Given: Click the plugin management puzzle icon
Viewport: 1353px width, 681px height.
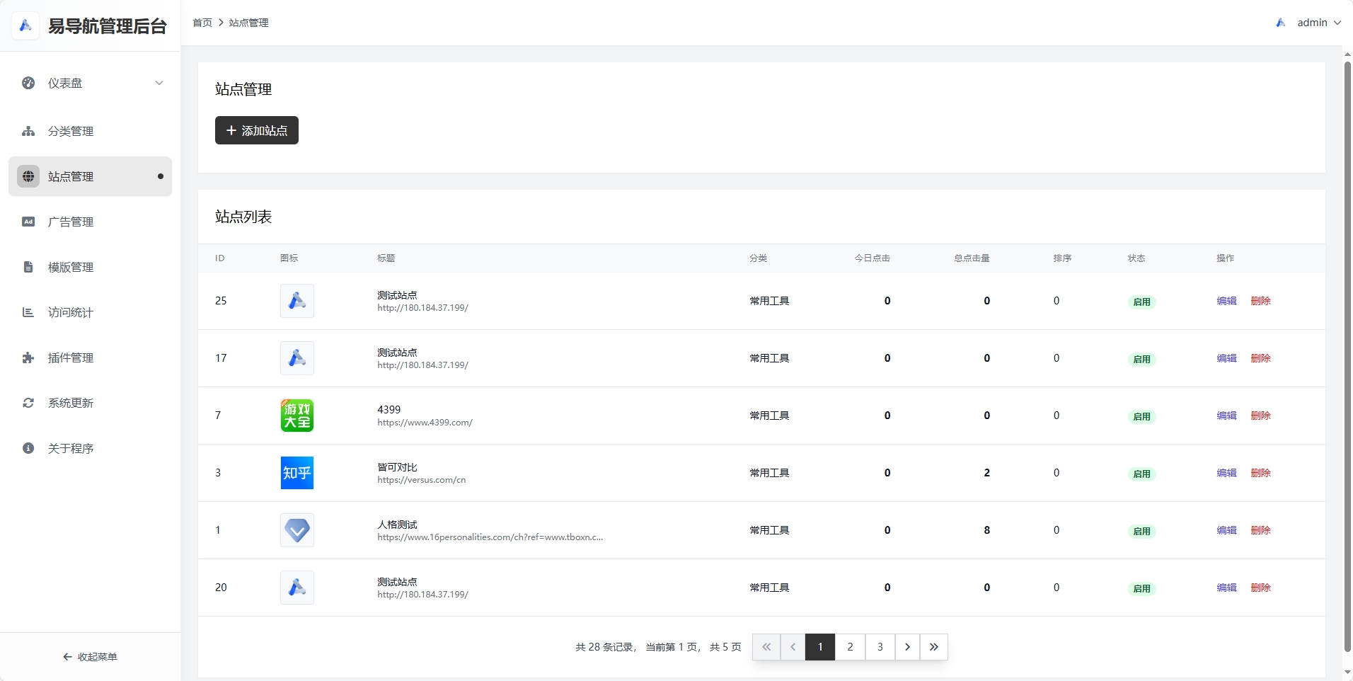Looking at the screenshot, I should [28, 357].
